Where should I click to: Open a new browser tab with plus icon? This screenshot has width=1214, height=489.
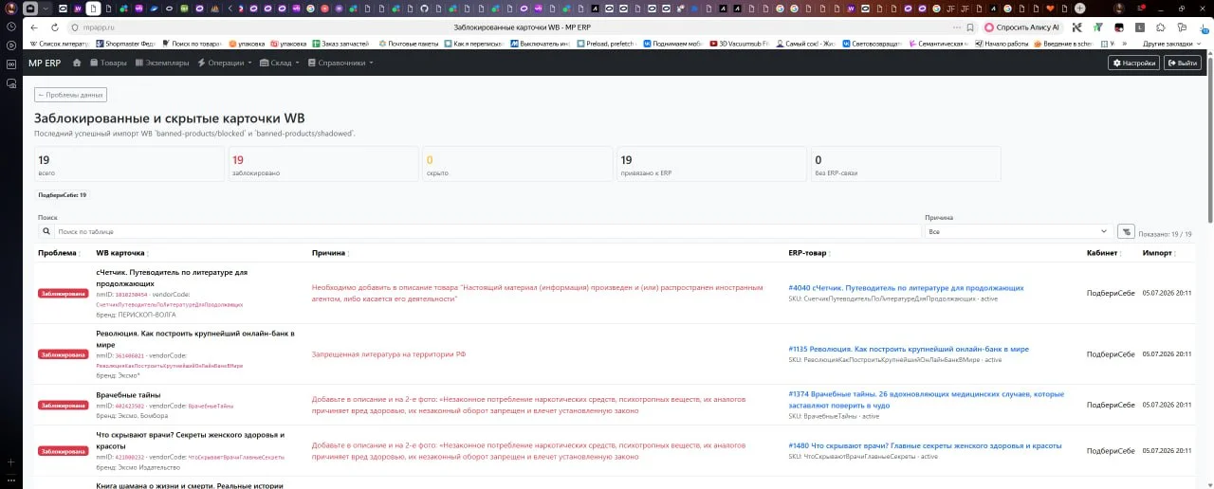(1079, 9)
